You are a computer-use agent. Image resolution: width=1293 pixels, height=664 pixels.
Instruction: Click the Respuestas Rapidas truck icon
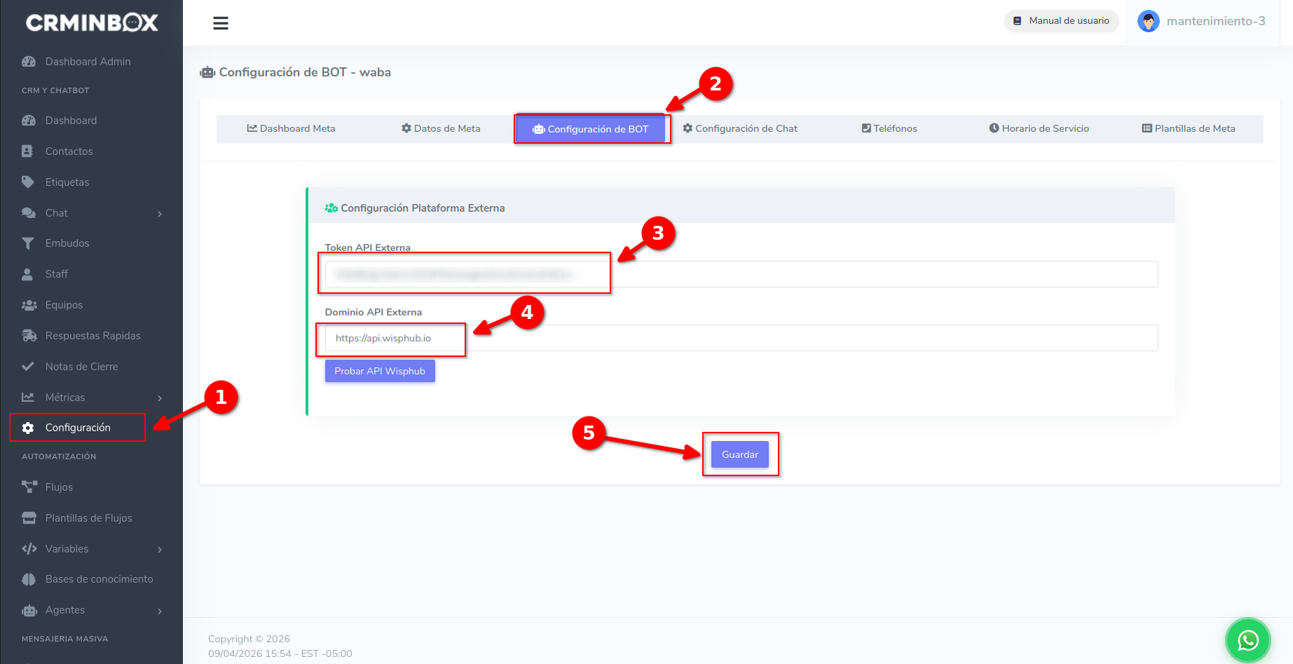pos(29,336)
